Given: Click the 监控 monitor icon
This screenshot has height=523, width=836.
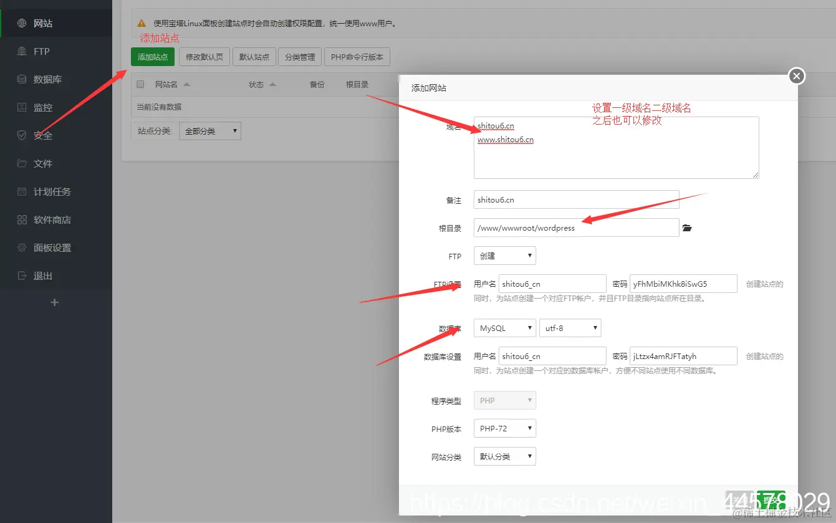Looking at the screenshot, I should pyautogui.click(x=22, y=108).
